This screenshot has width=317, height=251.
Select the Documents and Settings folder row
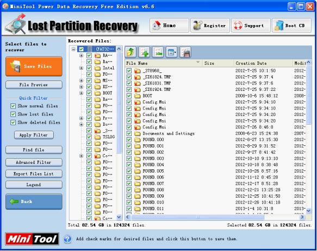click(x=215, y=133)
